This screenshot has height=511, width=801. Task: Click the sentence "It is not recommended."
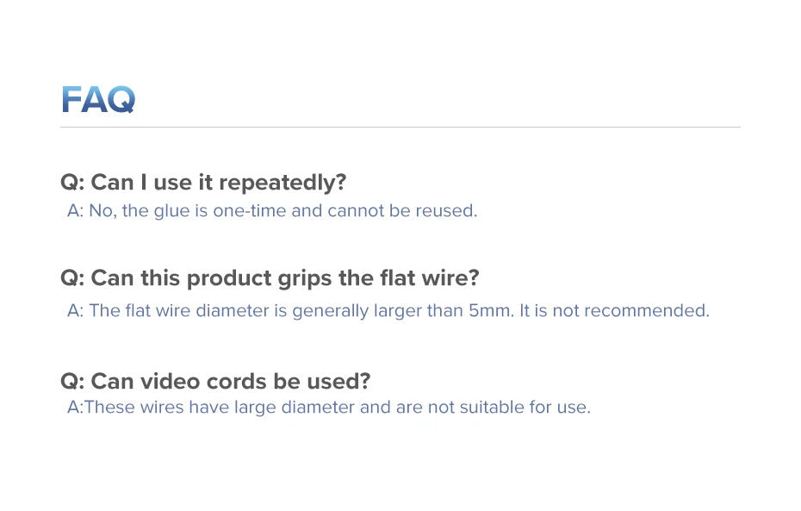[615, 310]
